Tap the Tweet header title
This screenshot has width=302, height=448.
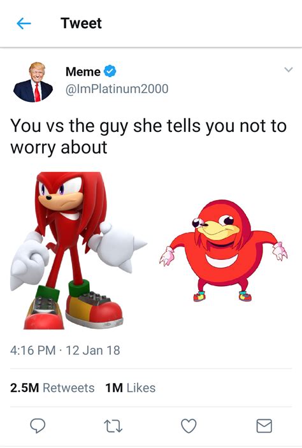(81, 23)
